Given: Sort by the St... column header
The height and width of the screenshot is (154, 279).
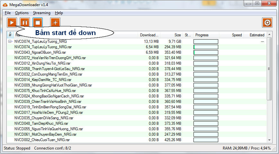Looking at the screenshot, I should tap(188, 35).
